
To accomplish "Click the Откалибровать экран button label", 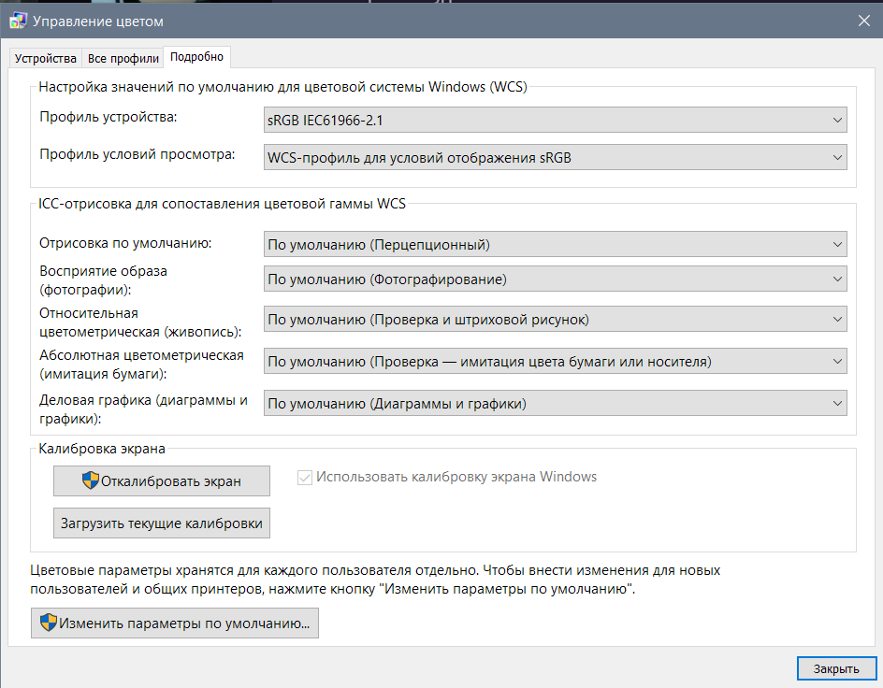I will 171,481.
